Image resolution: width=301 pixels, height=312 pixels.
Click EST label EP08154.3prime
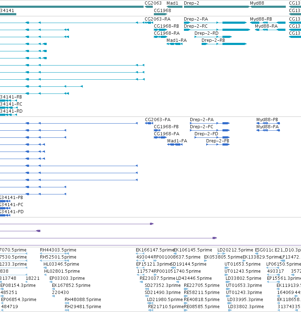pos(18,285)
